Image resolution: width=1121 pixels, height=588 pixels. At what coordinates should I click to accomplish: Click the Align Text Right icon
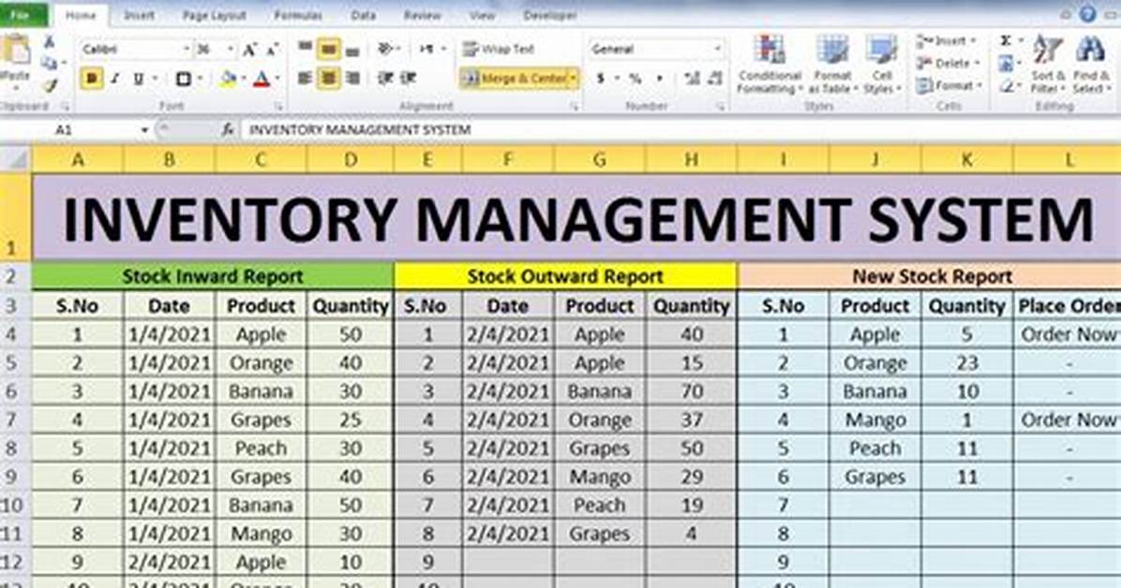pos(351,78)
